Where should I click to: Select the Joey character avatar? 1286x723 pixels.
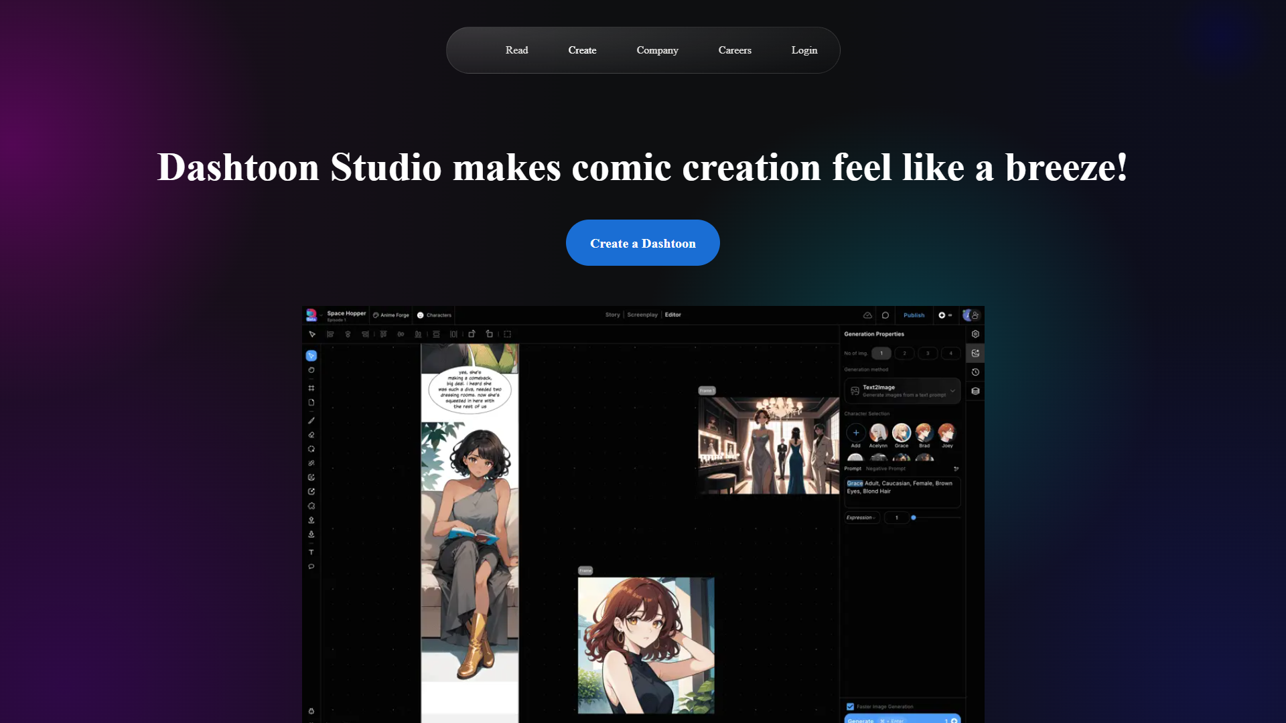[947, 432]
